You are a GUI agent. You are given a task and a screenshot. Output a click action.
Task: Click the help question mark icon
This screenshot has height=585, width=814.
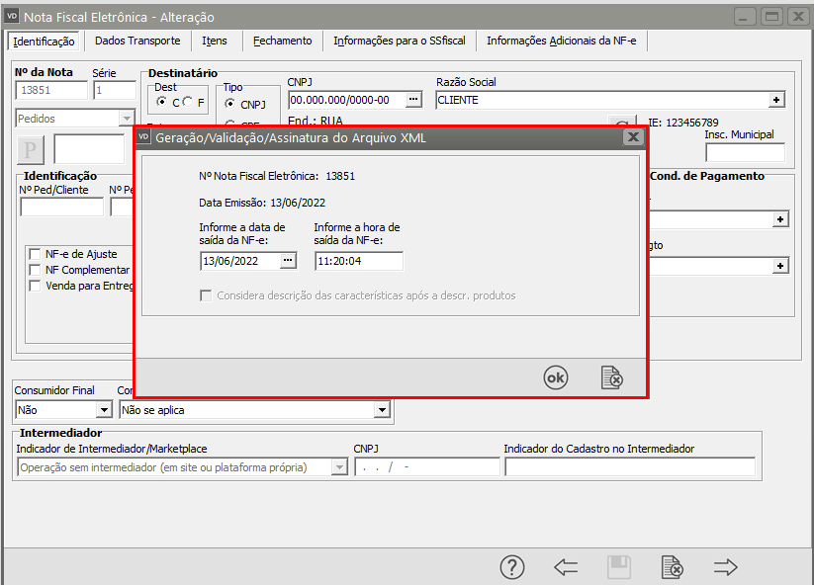511,567
